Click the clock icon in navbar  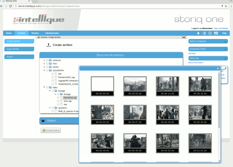click(x=210, y=33)
